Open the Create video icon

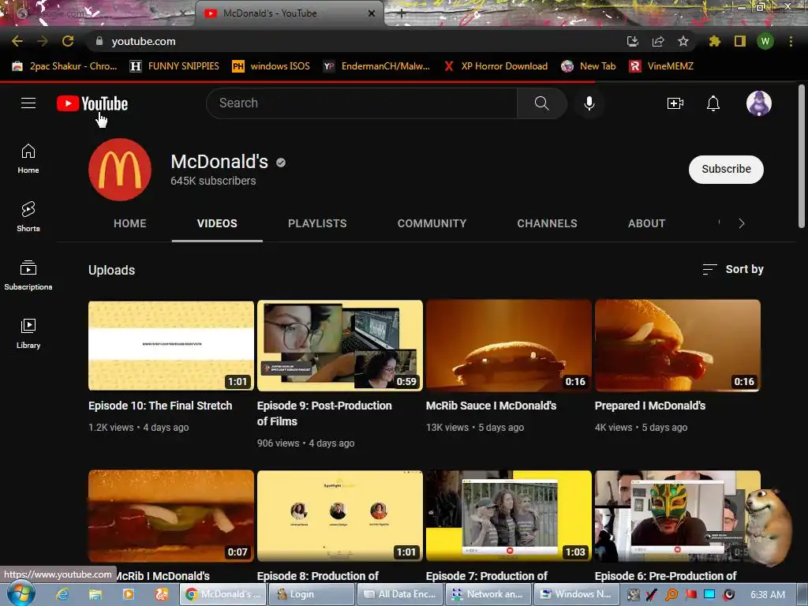click(x=675, y=103)
